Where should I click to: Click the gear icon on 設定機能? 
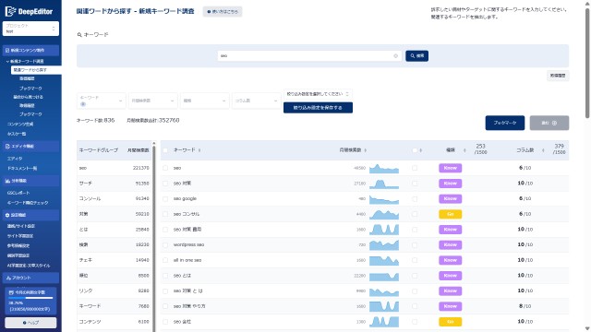(7, 215)
